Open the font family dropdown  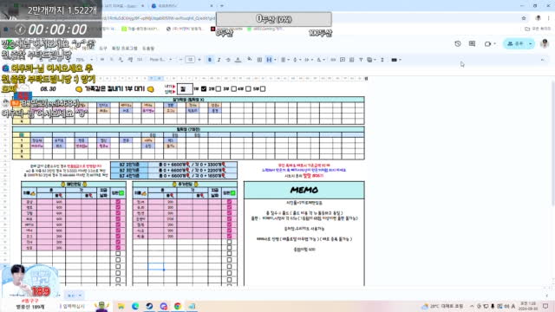coord(160,60)
